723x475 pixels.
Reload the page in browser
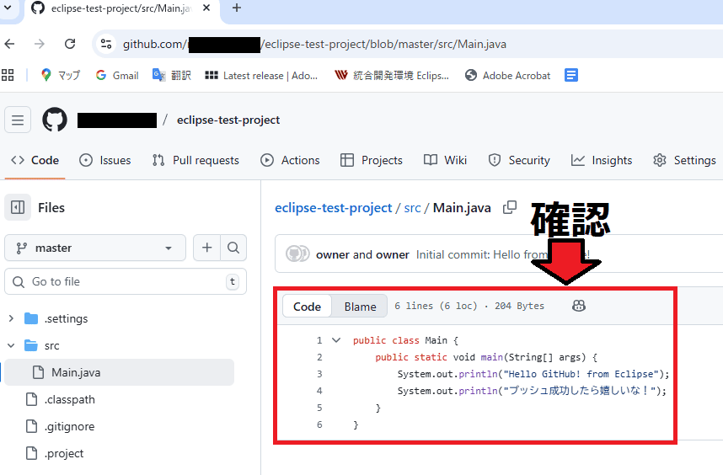pyautogui.click(x=70, y=44)
